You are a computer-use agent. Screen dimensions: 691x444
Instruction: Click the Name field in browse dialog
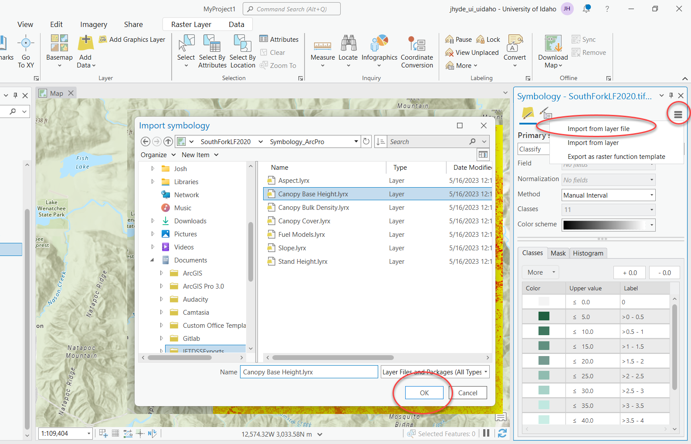coord(309,372)
